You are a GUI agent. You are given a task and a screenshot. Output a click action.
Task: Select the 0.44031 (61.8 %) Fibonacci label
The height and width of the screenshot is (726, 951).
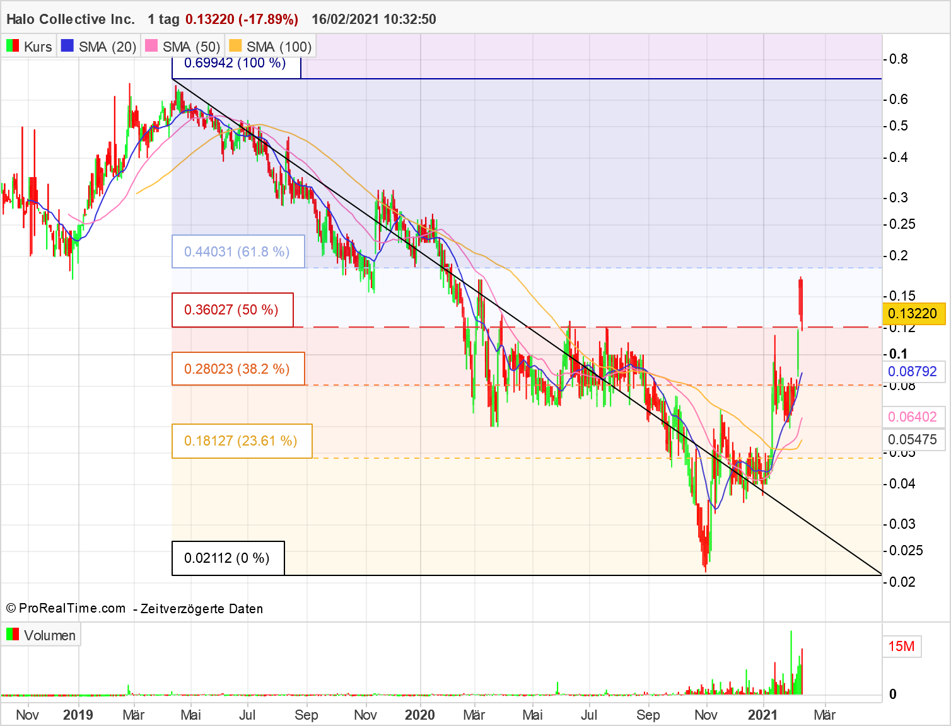(x=238, y=251)
